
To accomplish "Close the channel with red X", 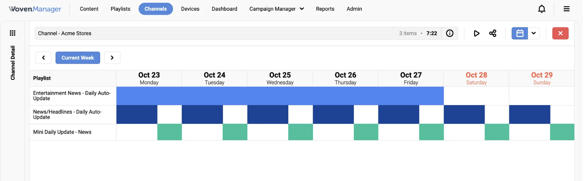I will [560, 33].
